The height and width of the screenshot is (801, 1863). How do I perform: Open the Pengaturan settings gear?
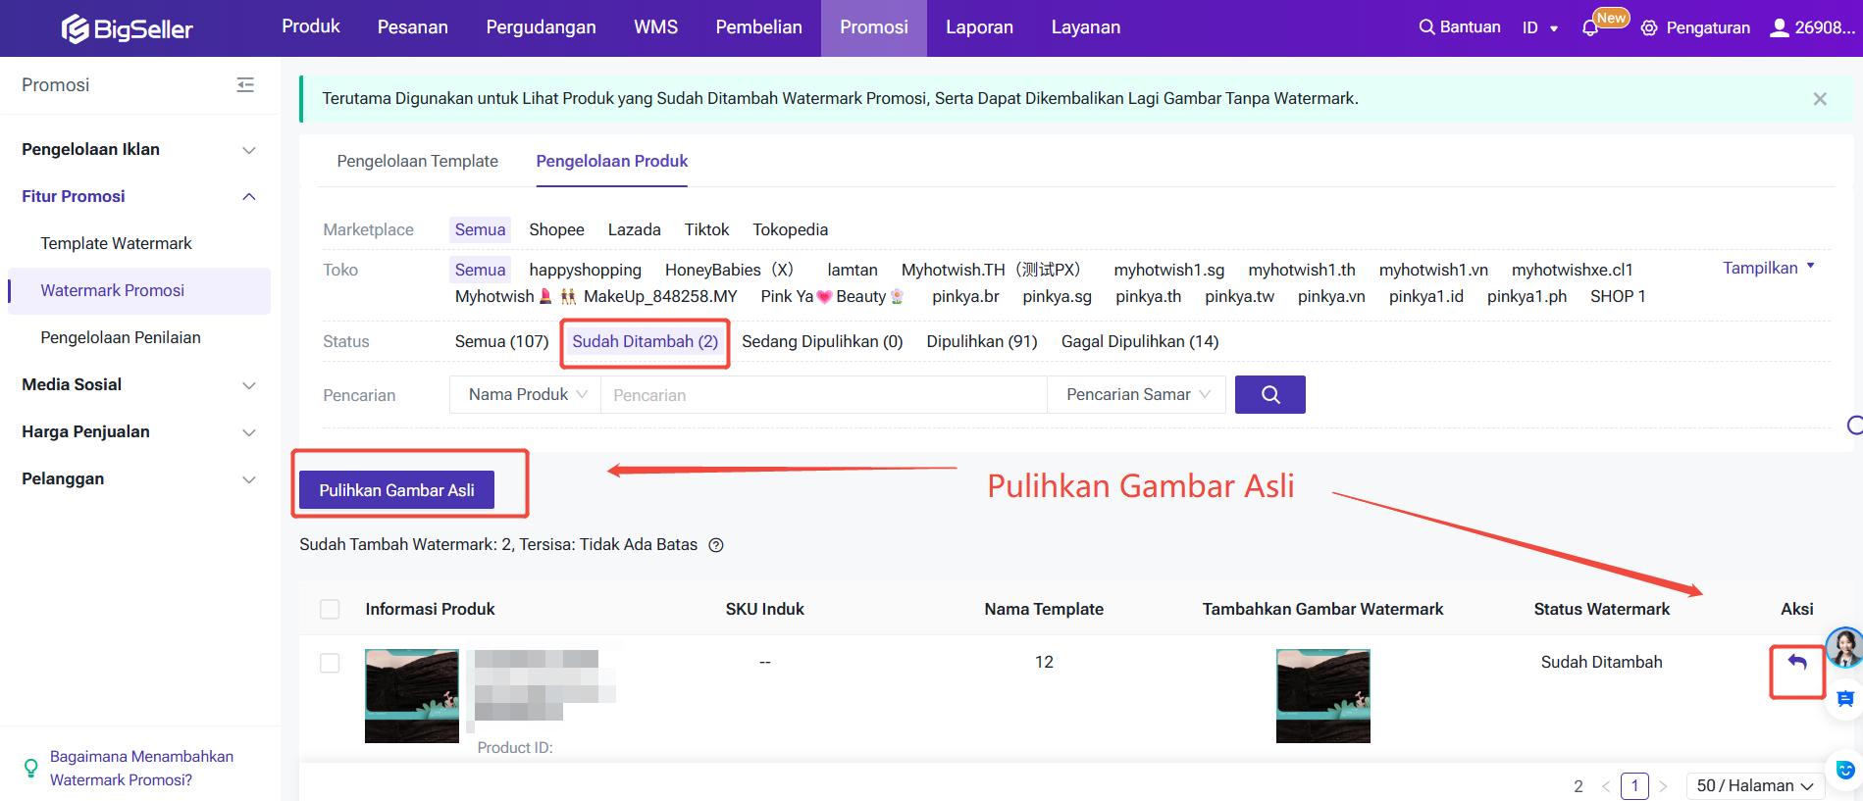pos(1649,28)
